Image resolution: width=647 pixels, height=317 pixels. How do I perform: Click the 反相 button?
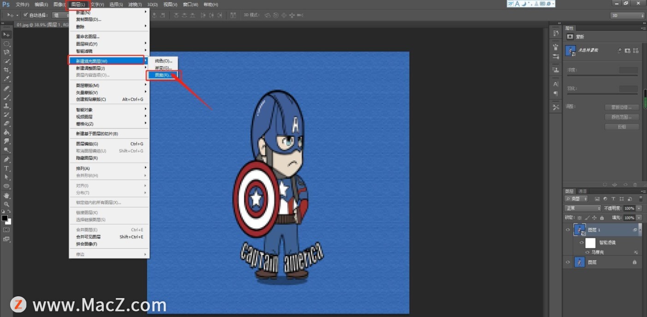[622, 127]
